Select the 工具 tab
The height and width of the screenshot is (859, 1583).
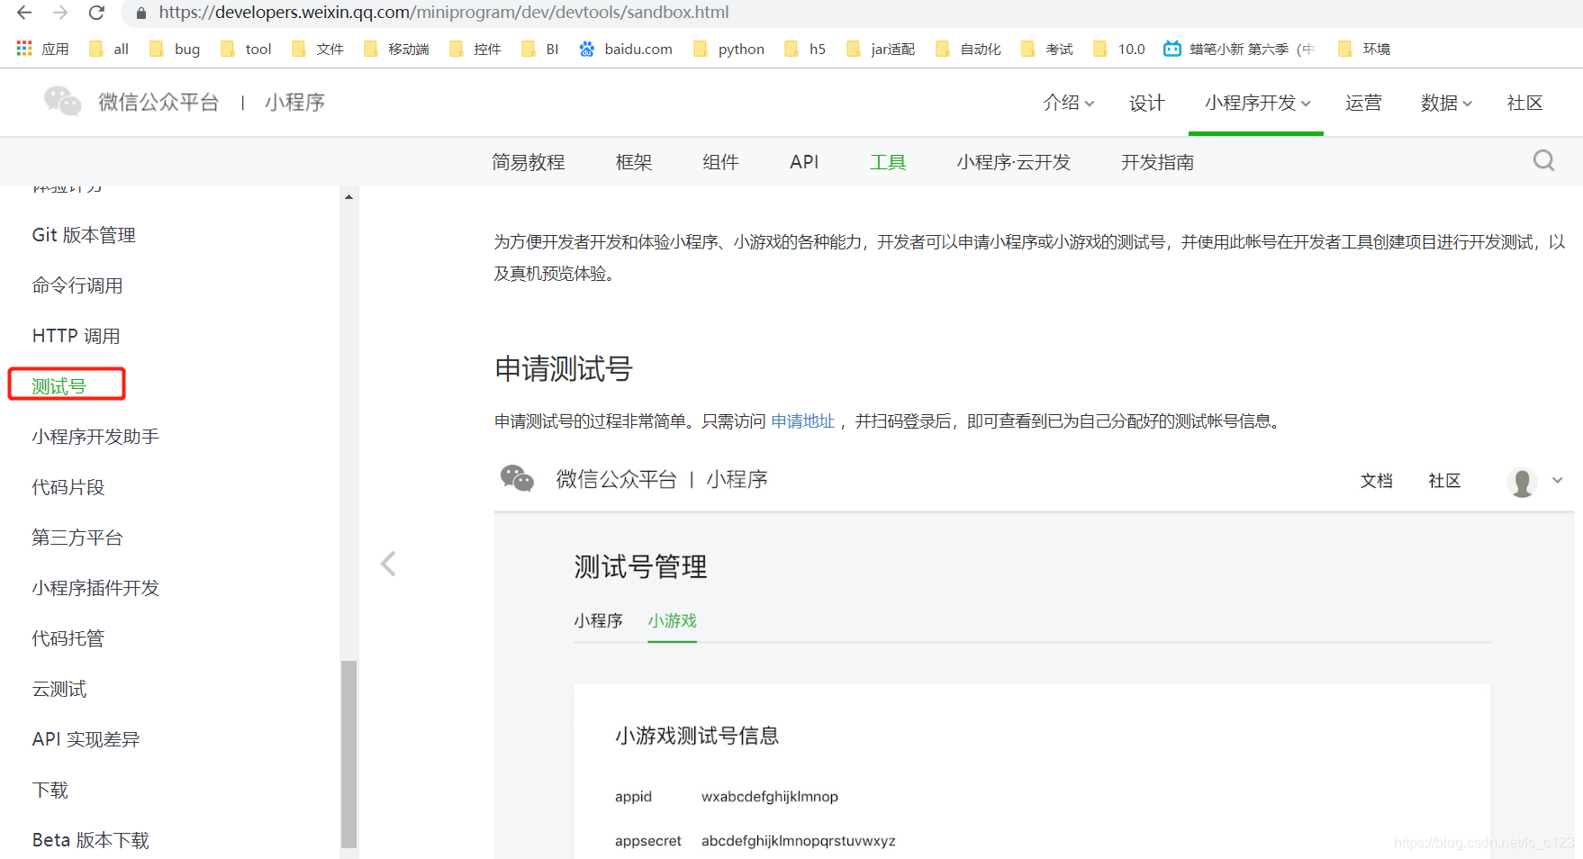point(888,162)
